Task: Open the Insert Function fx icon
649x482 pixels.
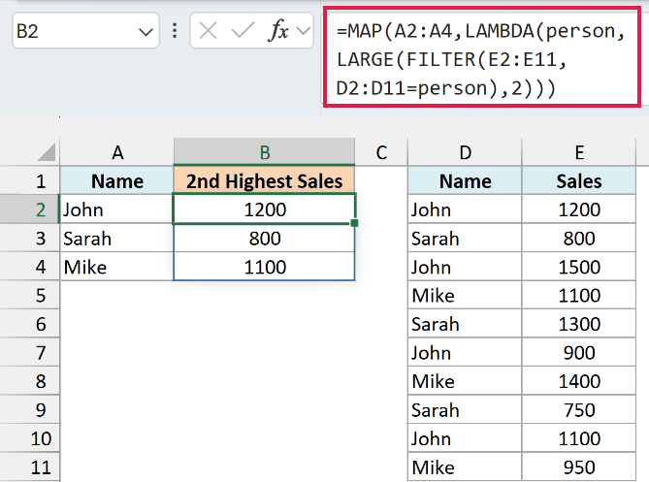Action: point(278,31)
